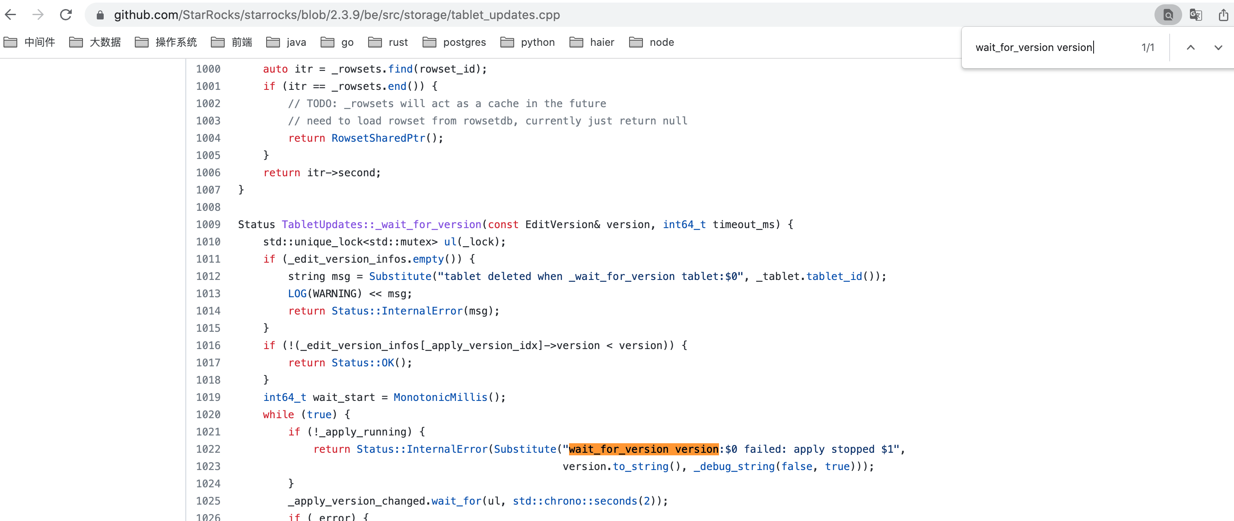The width and height of the screenshot is (1234, 521).
Task: Go to previous find match
Action: click(x=1190, y=48)
